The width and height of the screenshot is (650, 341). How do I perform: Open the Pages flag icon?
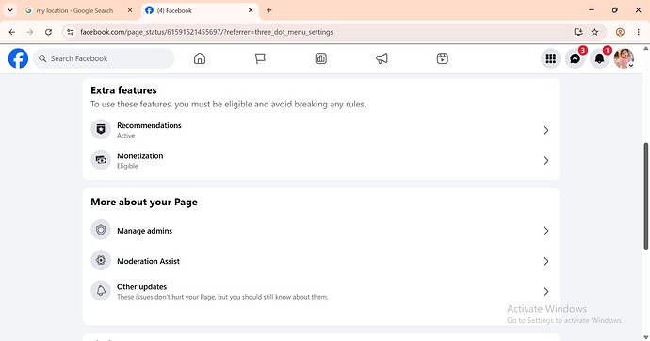tap(260, 58)
